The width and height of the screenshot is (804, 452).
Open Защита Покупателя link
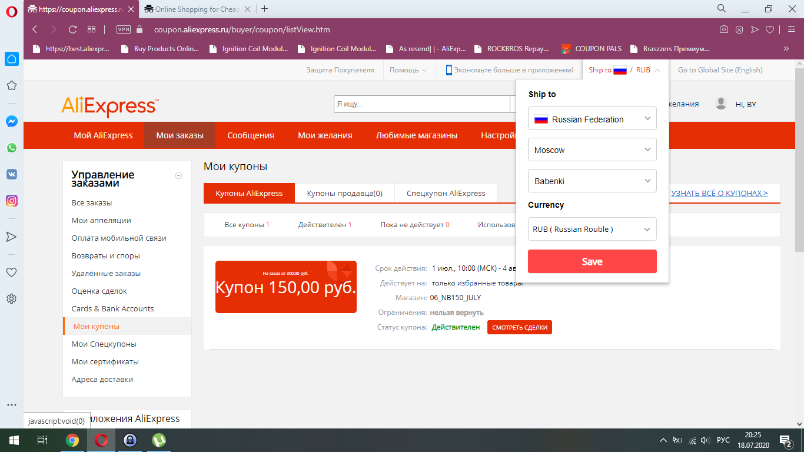[340, 70]
